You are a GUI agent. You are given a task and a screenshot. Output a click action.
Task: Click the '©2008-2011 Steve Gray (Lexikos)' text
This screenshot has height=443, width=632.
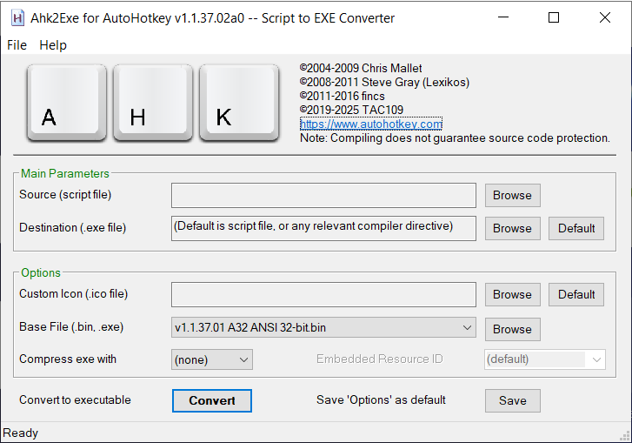pos(384,83)
